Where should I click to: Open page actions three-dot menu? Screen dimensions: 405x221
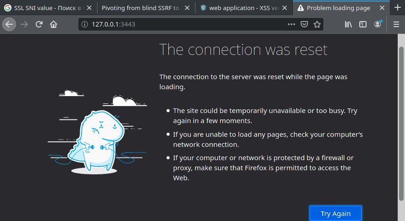click(292, 24)
